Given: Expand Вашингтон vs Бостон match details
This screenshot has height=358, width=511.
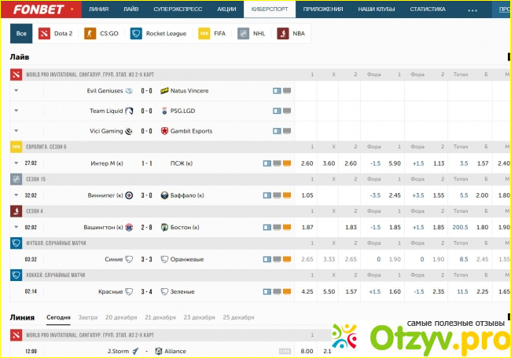Looking at the screenshot, I should click(16, 227).
